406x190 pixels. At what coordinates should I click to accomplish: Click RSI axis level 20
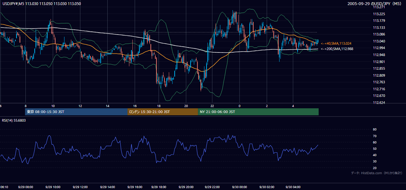[375, 168]
